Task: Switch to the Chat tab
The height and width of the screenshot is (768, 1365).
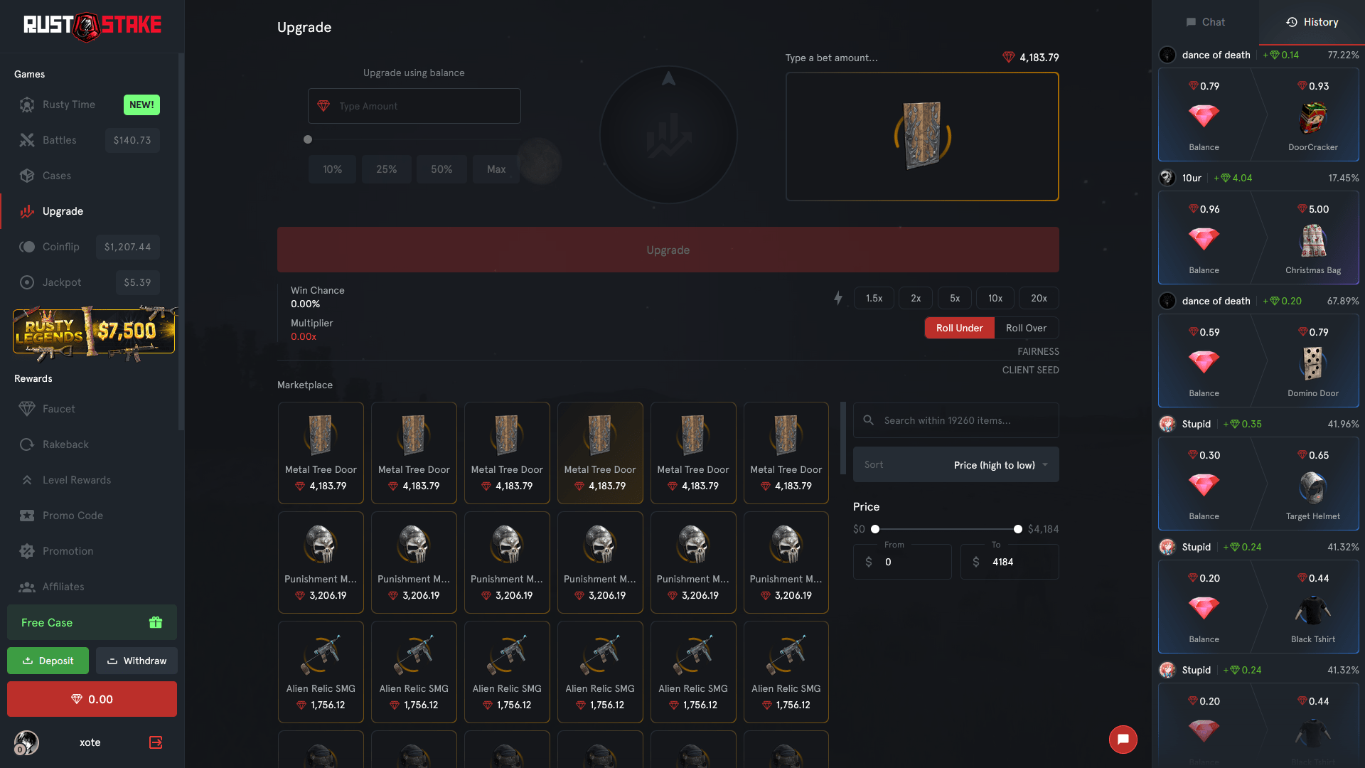Action: 1205,22
